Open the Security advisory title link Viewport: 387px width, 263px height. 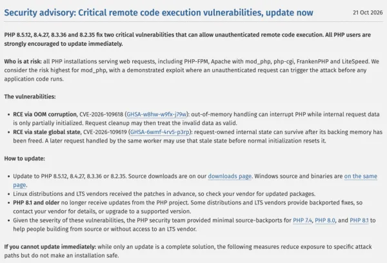tap(159, 13)
